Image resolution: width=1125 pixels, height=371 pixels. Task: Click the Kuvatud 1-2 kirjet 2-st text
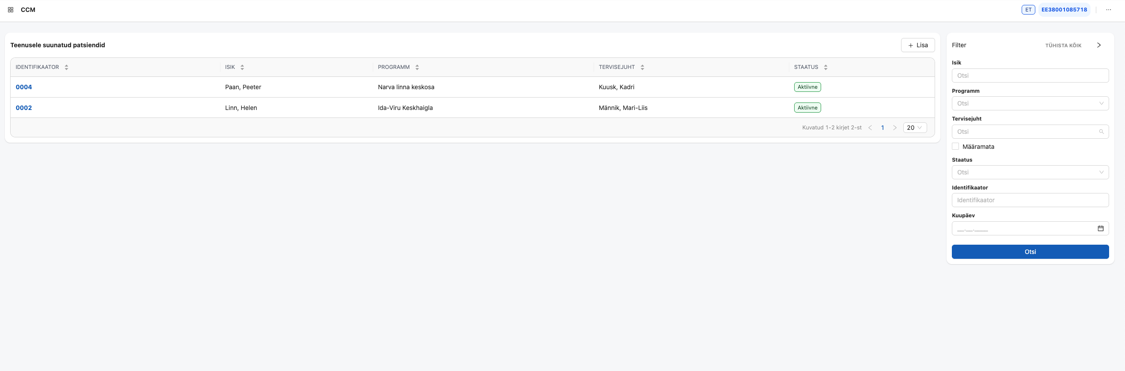[832, 128]
